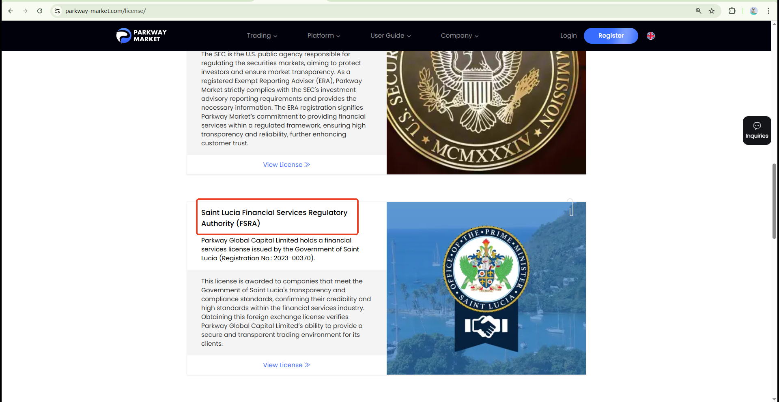View site information icon in address bar

point(57,11)
